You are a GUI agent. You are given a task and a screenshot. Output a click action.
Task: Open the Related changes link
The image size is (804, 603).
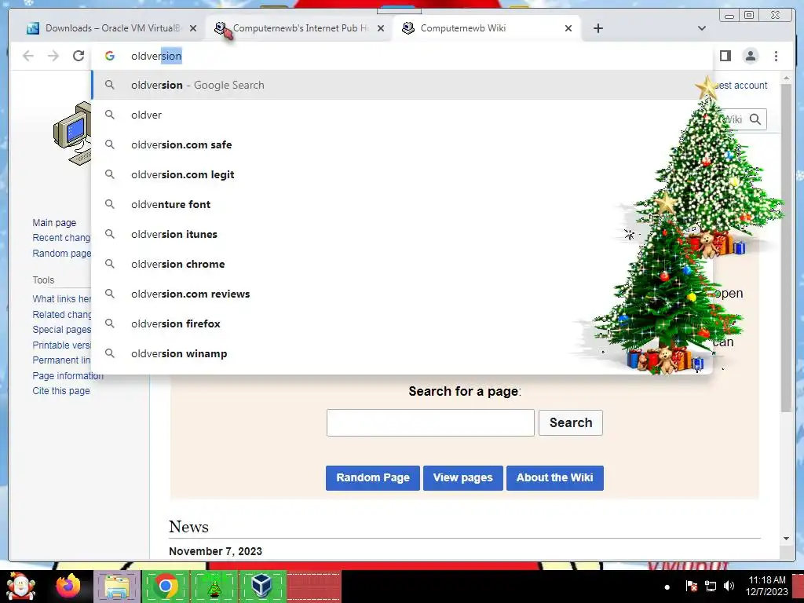coord(62,314)
